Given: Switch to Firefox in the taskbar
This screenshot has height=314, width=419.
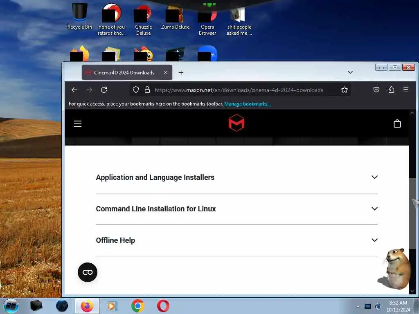Looking at the screenshot, I should pyautogui.click(x=87, y=306).
